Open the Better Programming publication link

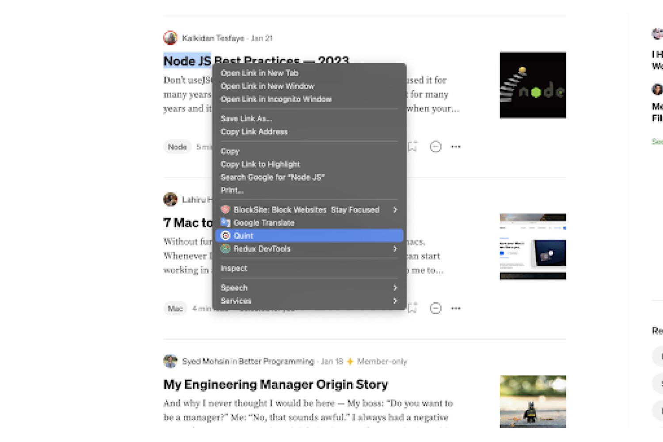point(276,361)
